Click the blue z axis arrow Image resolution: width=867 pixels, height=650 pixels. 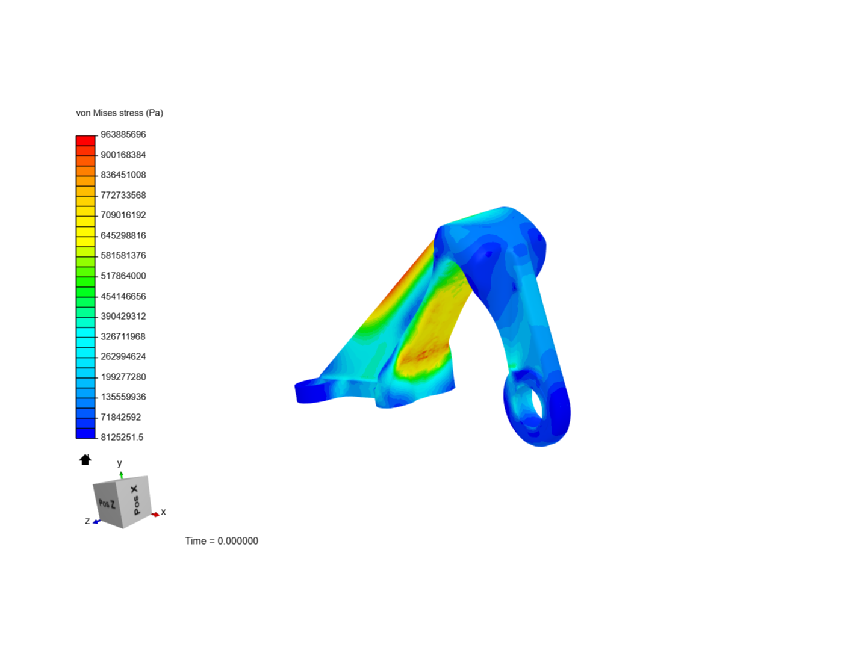(x=96, y=522)
